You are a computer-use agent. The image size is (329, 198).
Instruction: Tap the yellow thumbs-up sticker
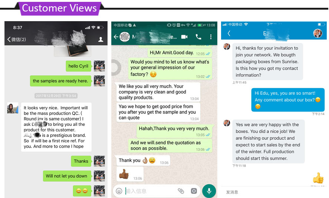click(x=318, y=178)
